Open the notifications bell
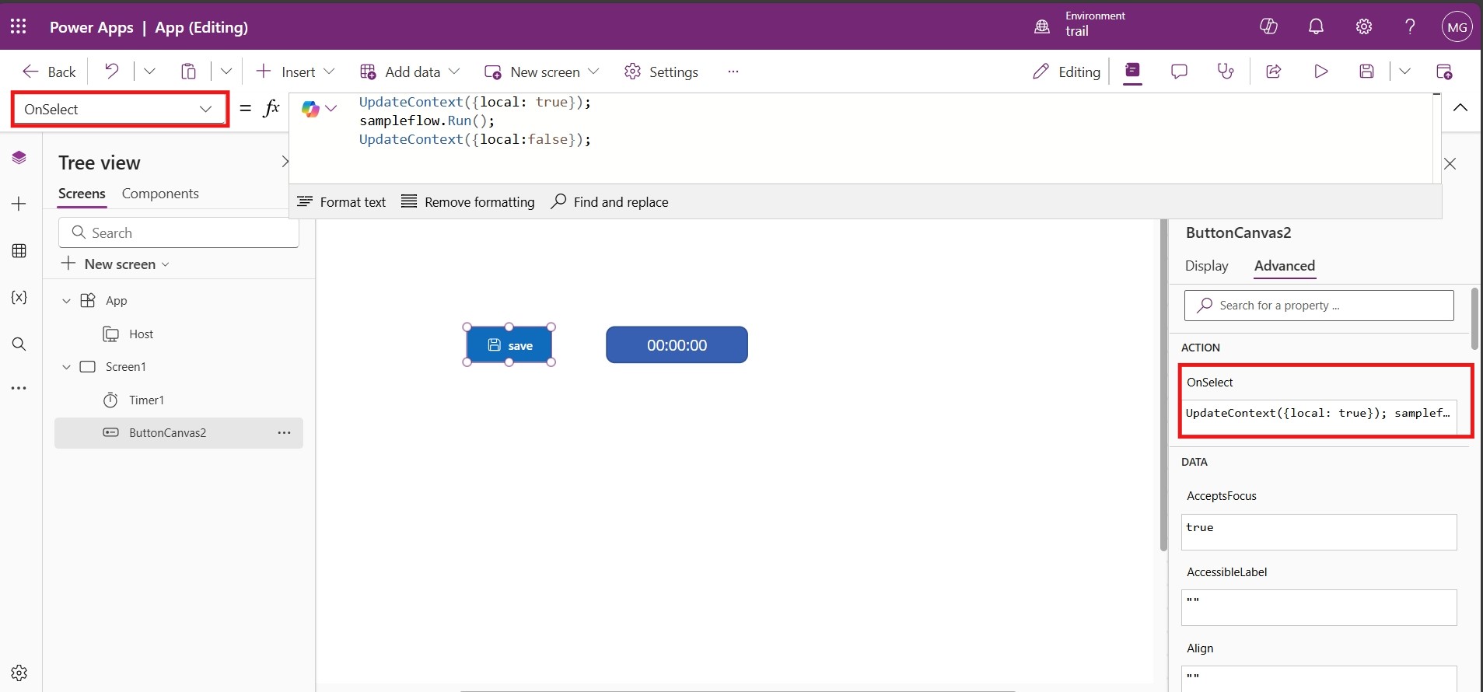The height and width of the screenshot is (692, 1483). [1316, 26]
